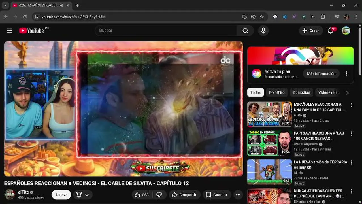Image resolution: width=362 pixels, height=204 pixels.
Task: Start voice search with the microphone icon
Action: (263, 31)
